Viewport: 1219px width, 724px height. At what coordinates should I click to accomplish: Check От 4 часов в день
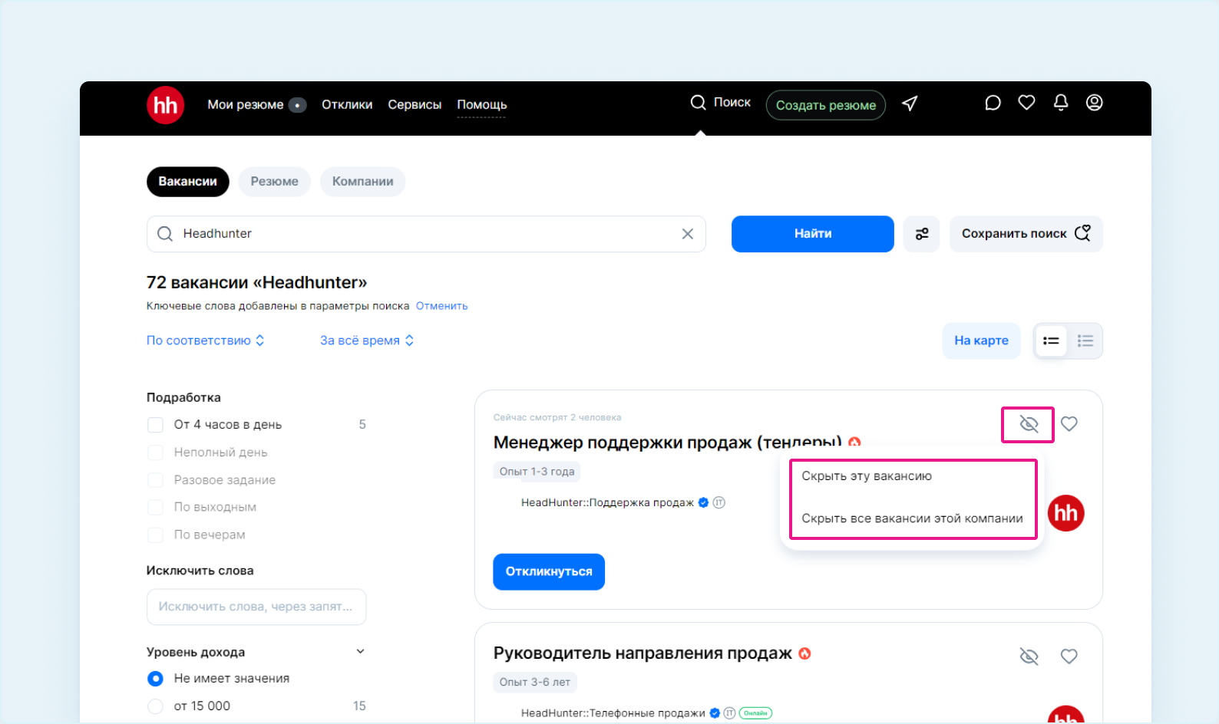pyautogui.click(x=155, y=425)
